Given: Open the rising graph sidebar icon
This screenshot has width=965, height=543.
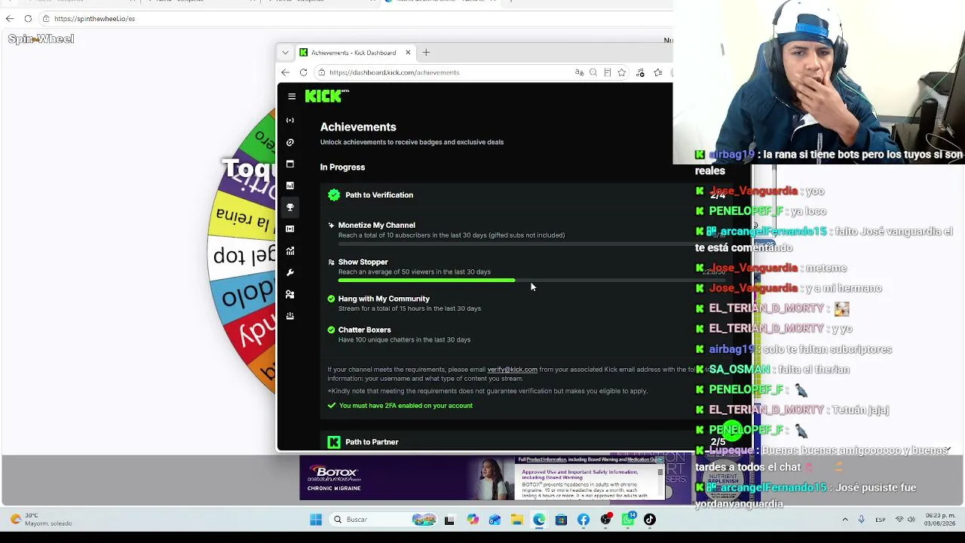Looking at the screenshot, I should [290, 250].
